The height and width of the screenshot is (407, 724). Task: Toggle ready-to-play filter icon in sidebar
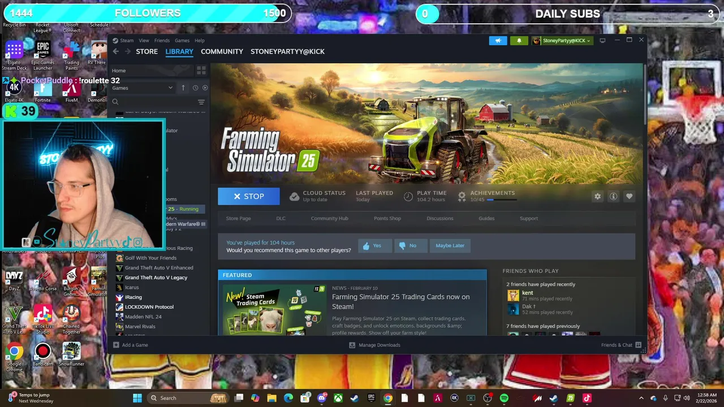pyautogui.click(x=205, y=88)
